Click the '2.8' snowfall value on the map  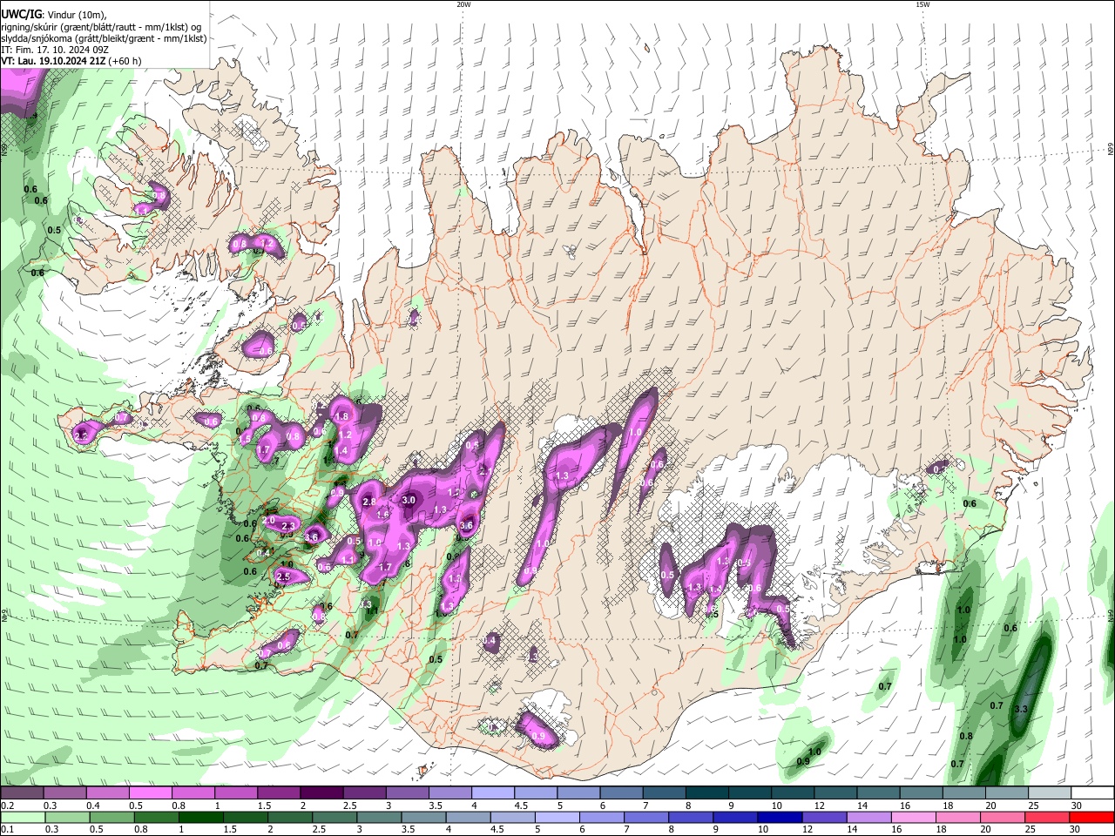click(368, 502)
